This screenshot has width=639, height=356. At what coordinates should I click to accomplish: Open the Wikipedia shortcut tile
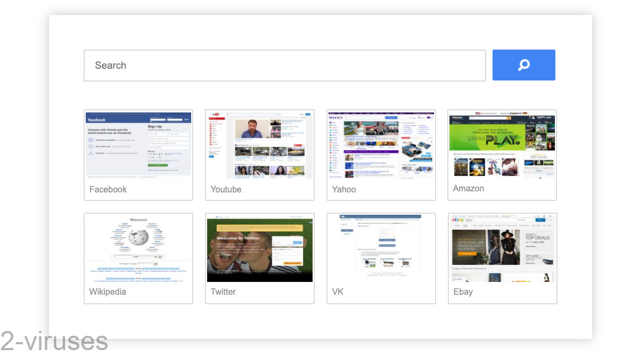click(x=138, y=248)
